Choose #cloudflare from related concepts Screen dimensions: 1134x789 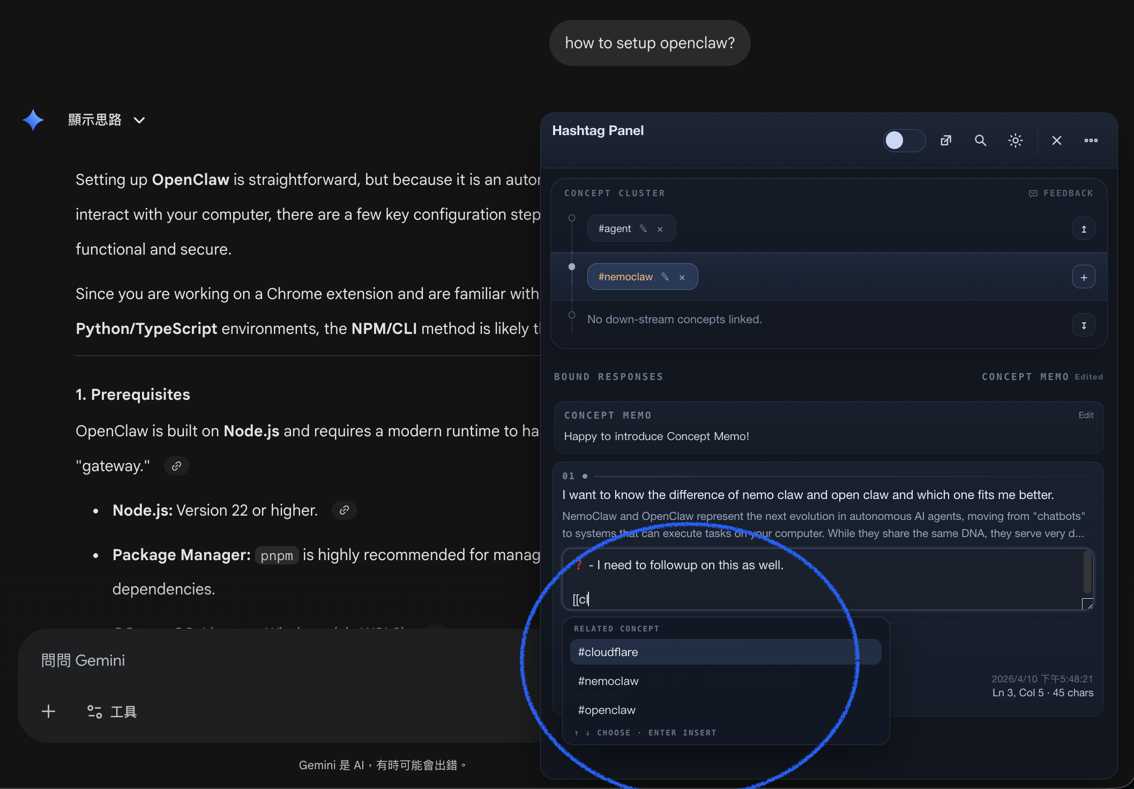(726, 652)
